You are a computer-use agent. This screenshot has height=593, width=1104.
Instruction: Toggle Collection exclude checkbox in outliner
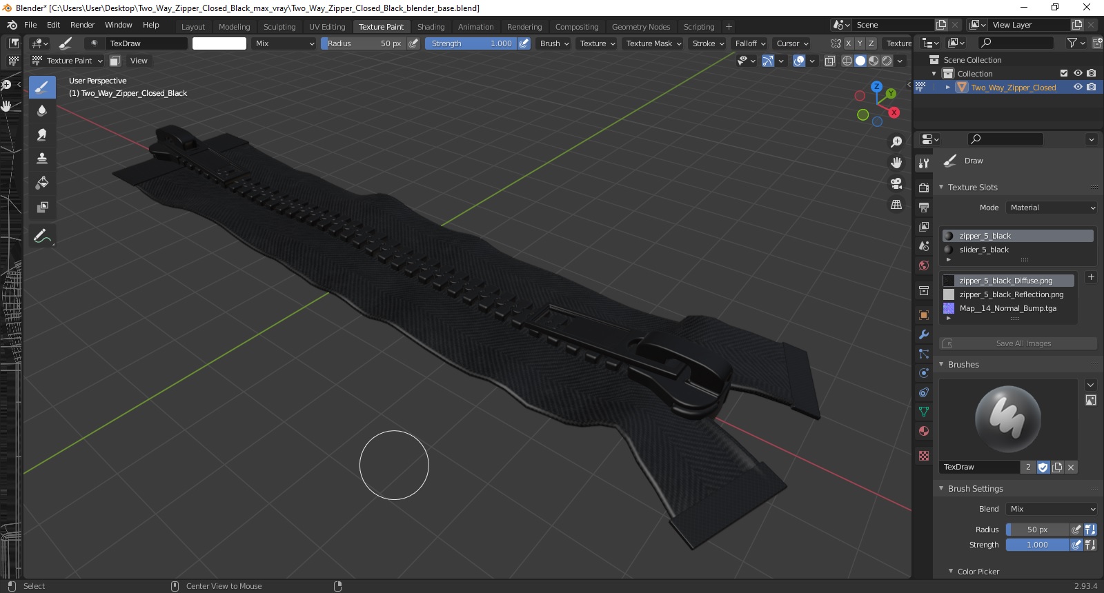(x=1064, y=73)
